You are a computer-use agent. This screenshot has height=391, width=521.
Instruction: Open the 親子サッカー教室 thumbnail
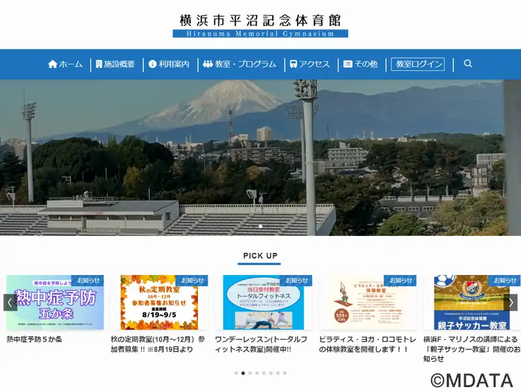point(472,303)
